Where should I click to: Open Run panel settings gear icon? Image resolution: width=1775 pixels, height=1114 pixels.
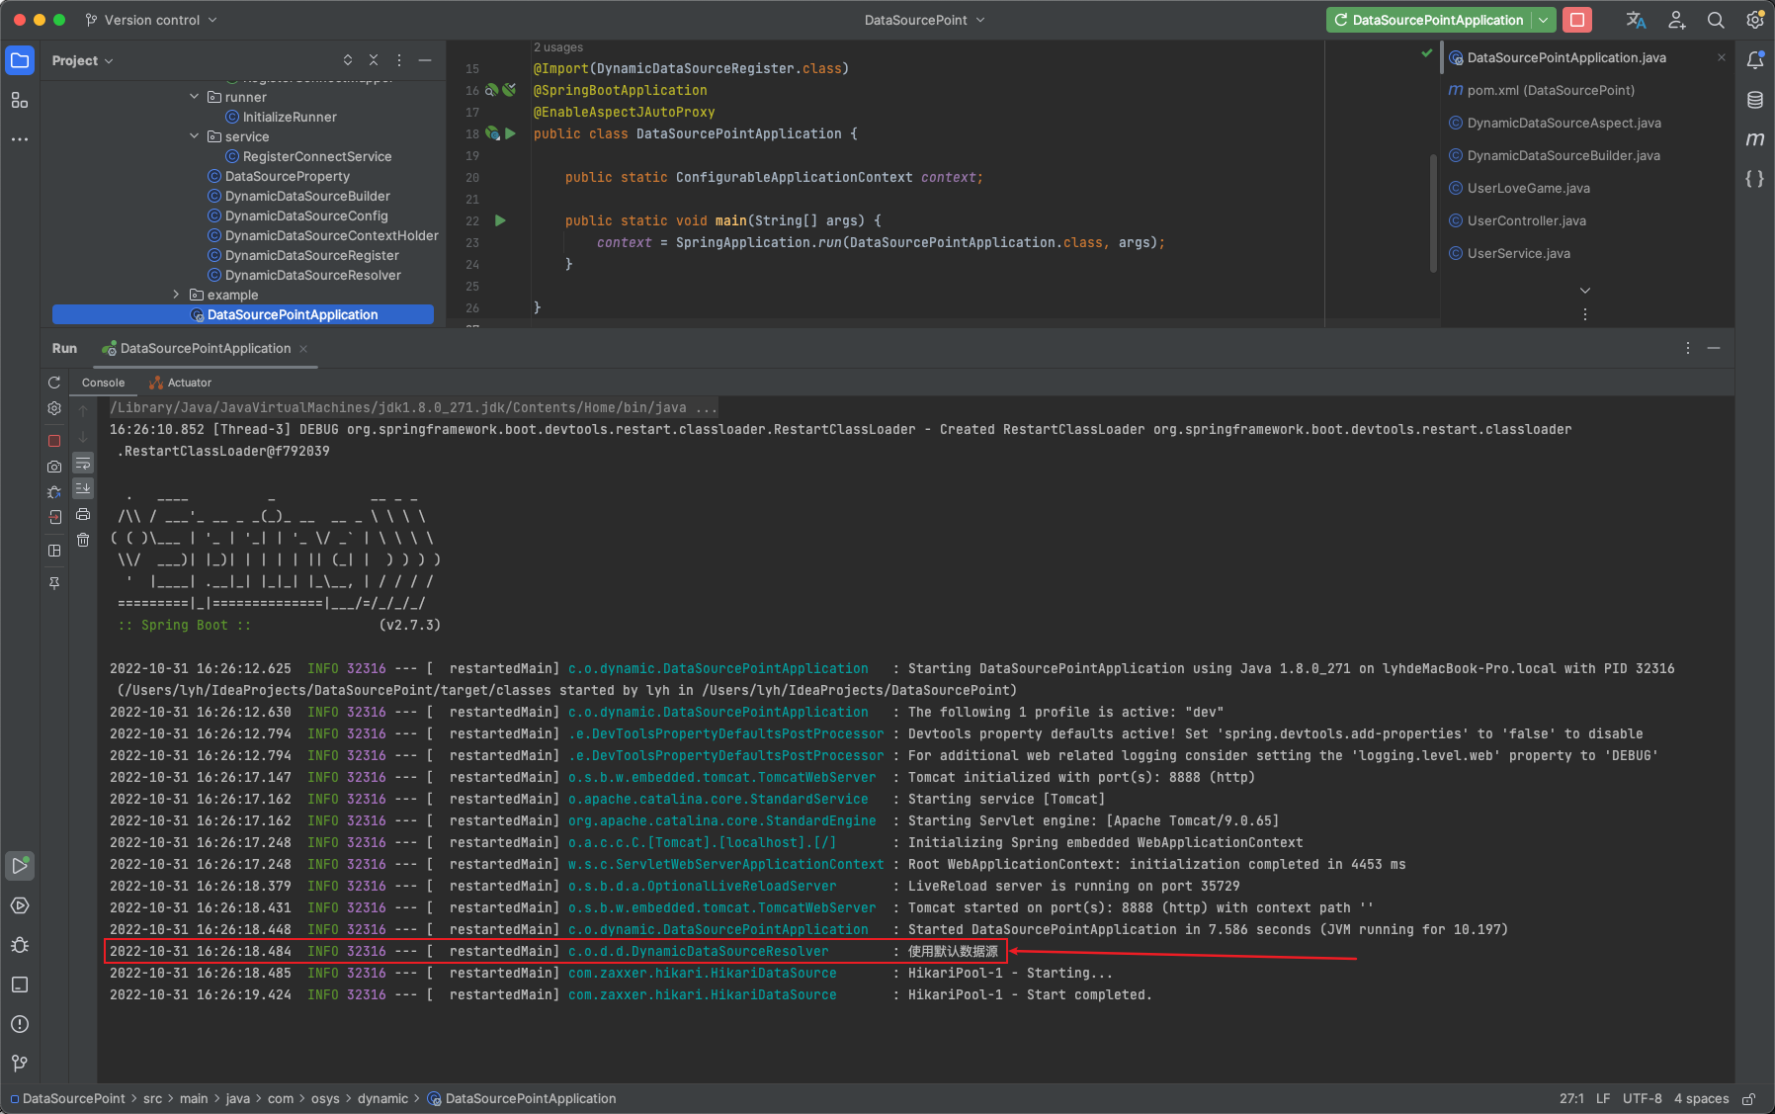click(x=54, y=408)
